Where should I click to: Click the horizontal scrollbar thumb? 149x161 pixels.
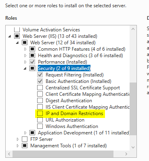pyautogui.click(x=63, y=154)
